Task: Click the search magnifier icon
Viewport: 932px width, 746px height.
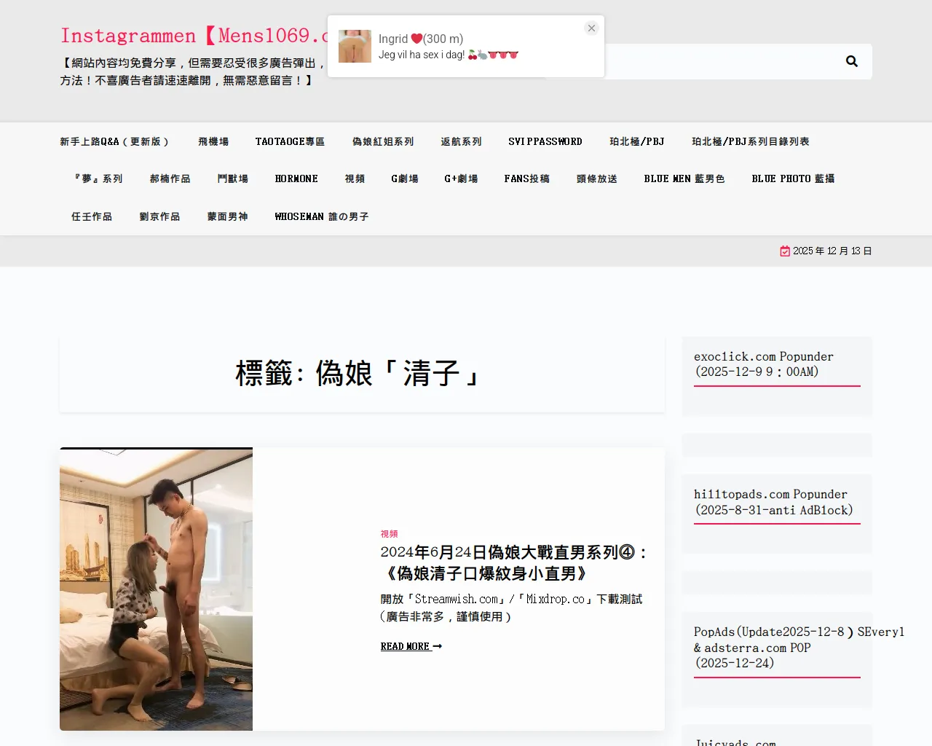Action: (x=852, y=62)
